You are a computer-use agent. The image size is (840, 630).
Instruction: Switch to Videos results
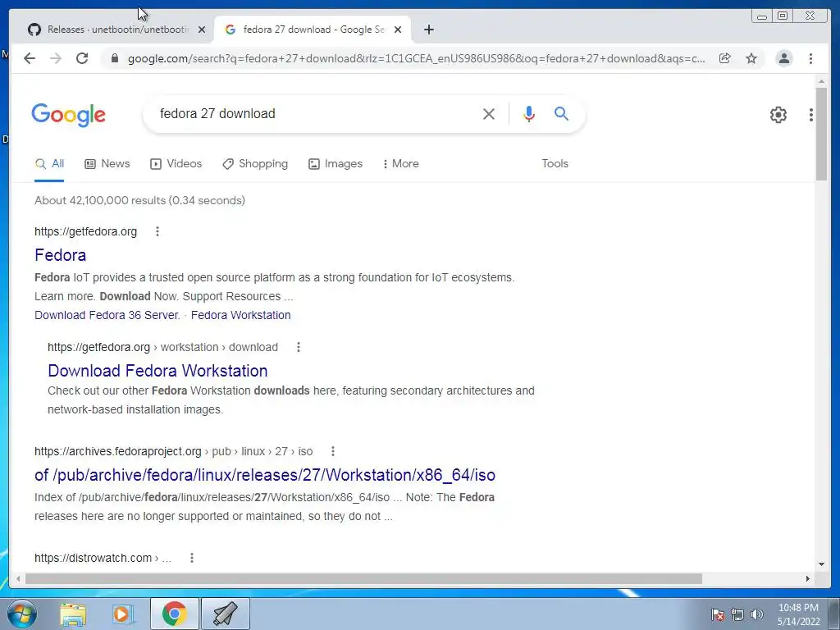point(176,164)
